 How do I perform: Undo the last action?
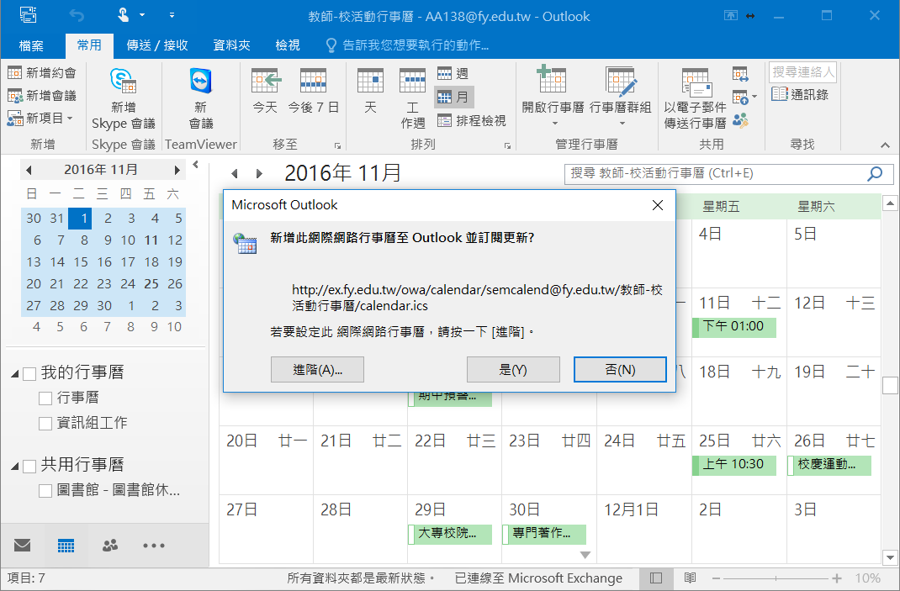(77, 15)
